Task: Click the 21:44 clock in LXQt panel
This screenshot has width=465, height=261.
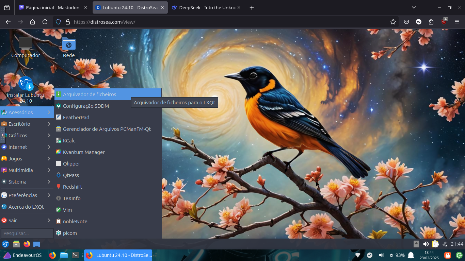Action: click(457, 244)
